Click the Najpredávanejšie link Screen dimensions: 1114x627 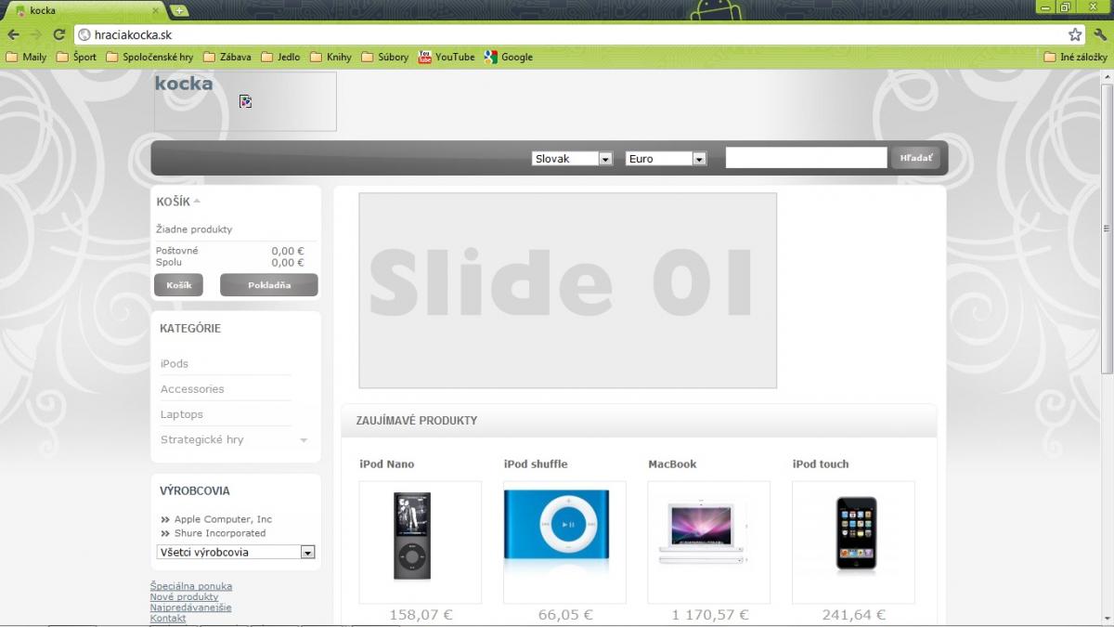191,607
